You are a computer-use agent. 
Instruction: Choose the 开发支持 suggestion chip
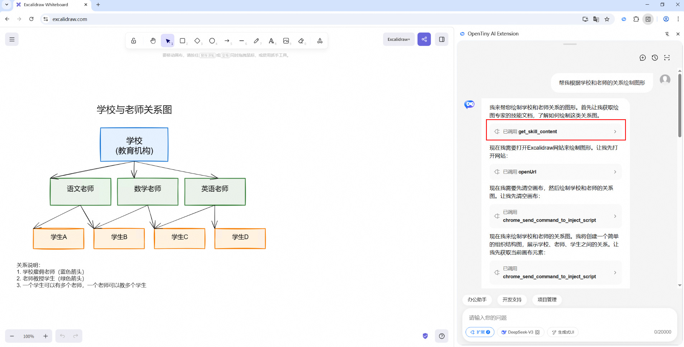click(512, 300)
